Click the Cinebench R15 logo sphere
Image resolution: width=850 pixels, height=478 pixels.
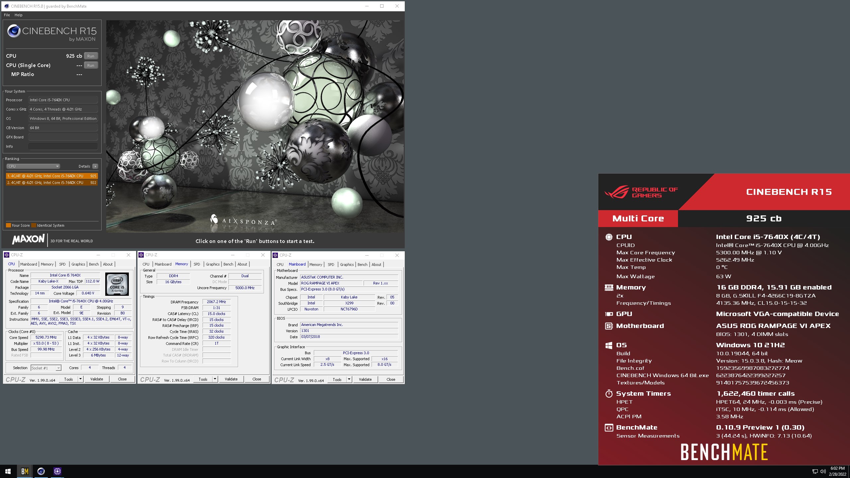pyautogui.click(x=14, y=31)
